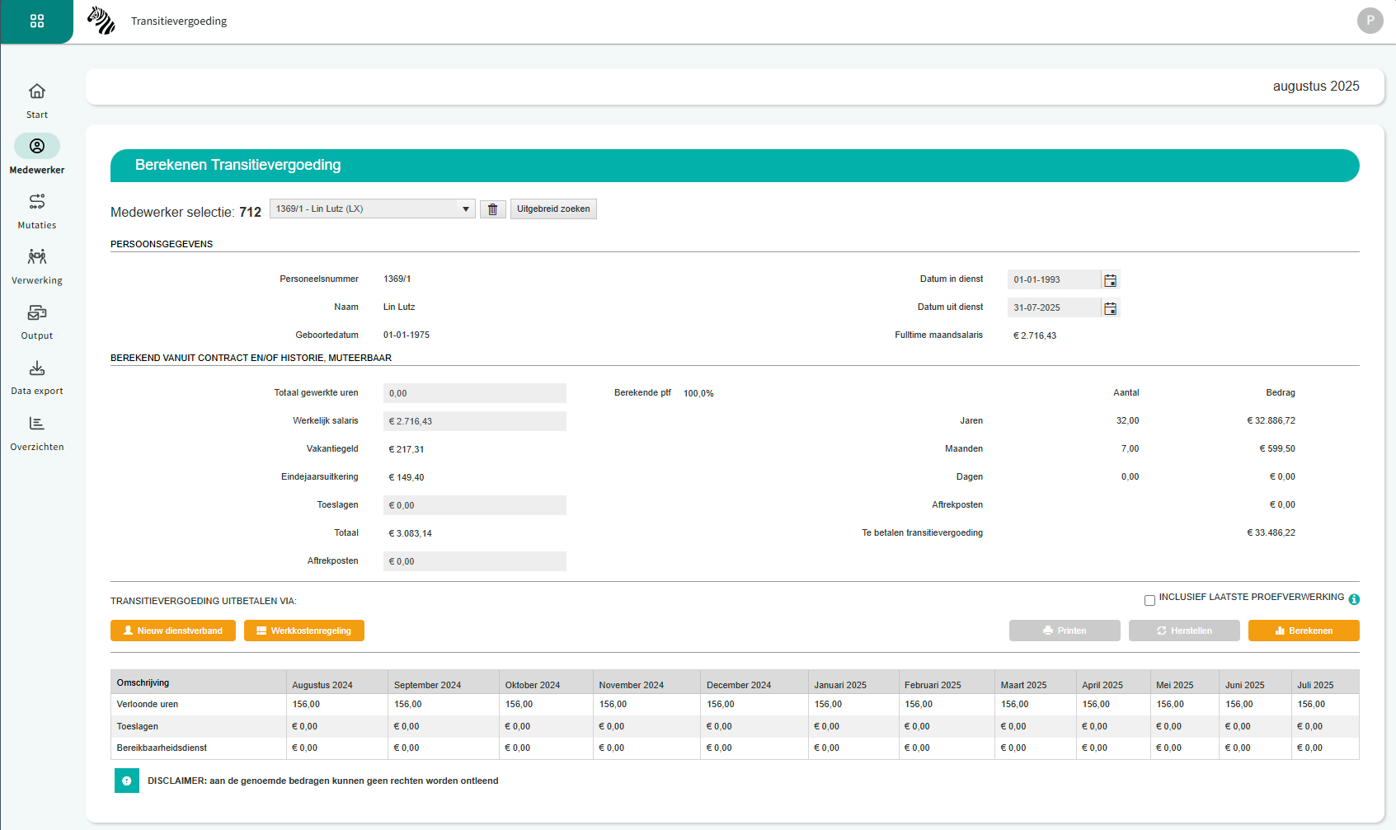Click Uitgebreid zoeken button
Image resolution: width=1396 pixels, height=830 pixels.
[x=553, y=209]
